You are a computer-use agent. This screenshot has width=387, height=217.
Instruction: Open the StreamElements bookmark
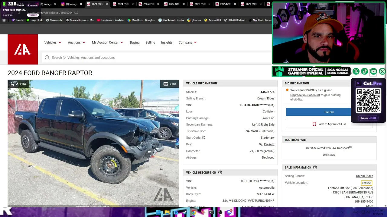pyautogui.click(x=80, y=20)
